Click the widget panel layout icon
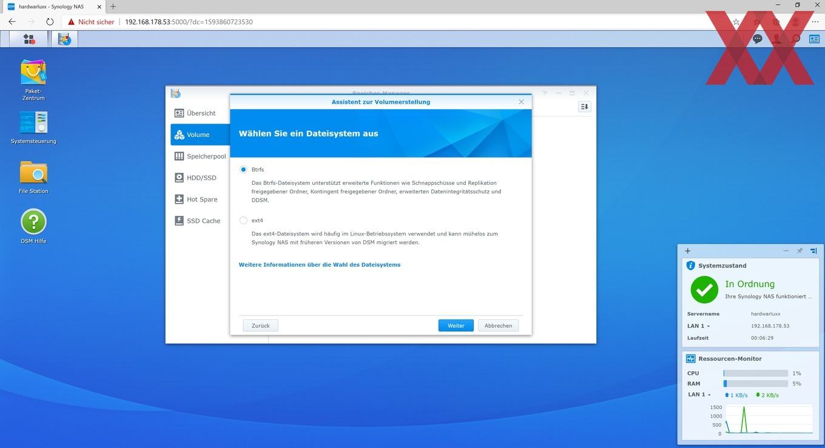 813,251
